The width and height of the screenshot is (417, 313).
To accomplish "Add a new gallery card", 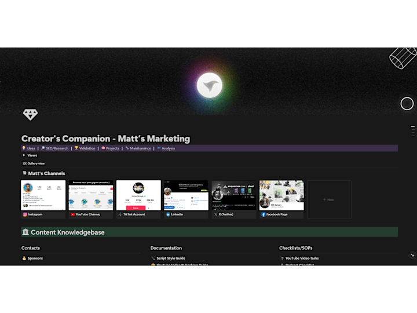I will tap(329, 199).
